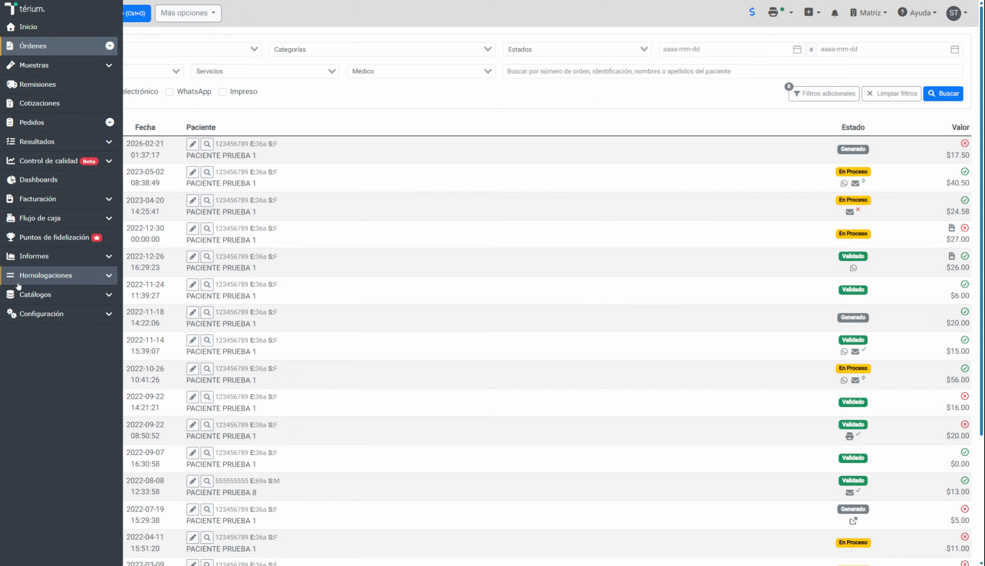Click magnifier view icon for 2023-05-02 order
Image resolution: width=985 pixels, height=566 pixels.
point(207,172)
